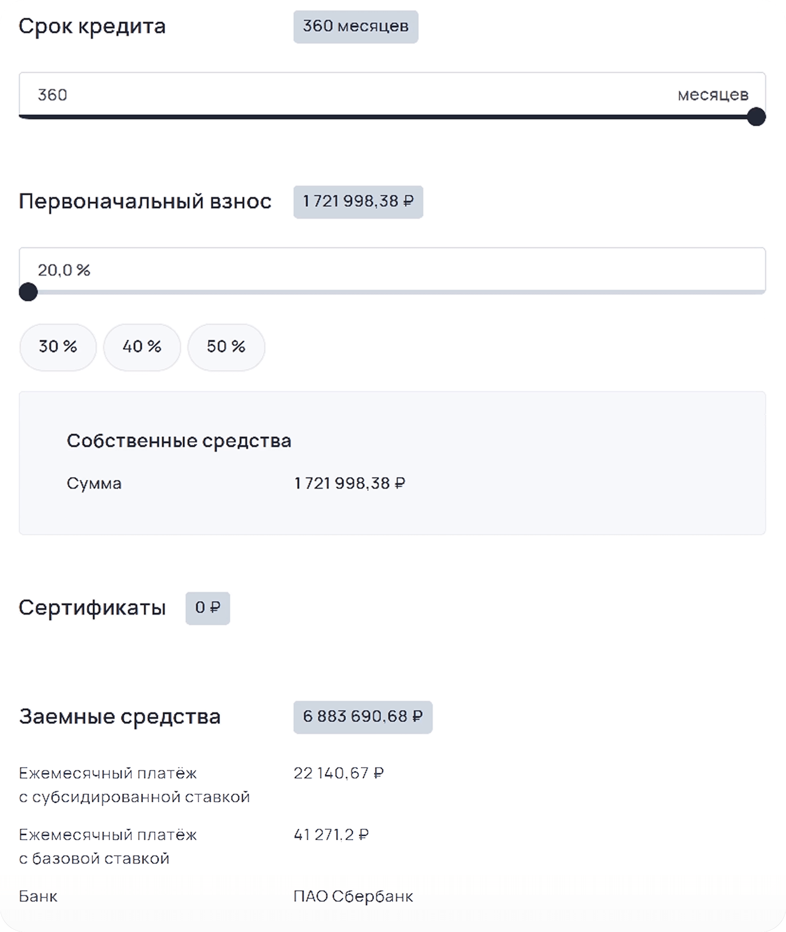Click the 360 месяцев badge
The image size is (786, 932).
click(356, 27)
